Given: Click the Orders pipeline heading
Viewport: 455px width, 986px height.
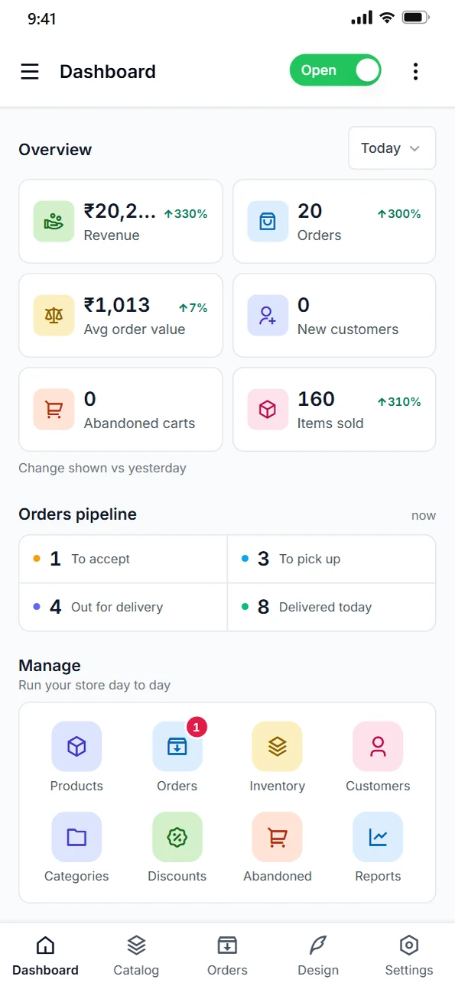Looking at the screenshot, I should (x=77, y=514).
